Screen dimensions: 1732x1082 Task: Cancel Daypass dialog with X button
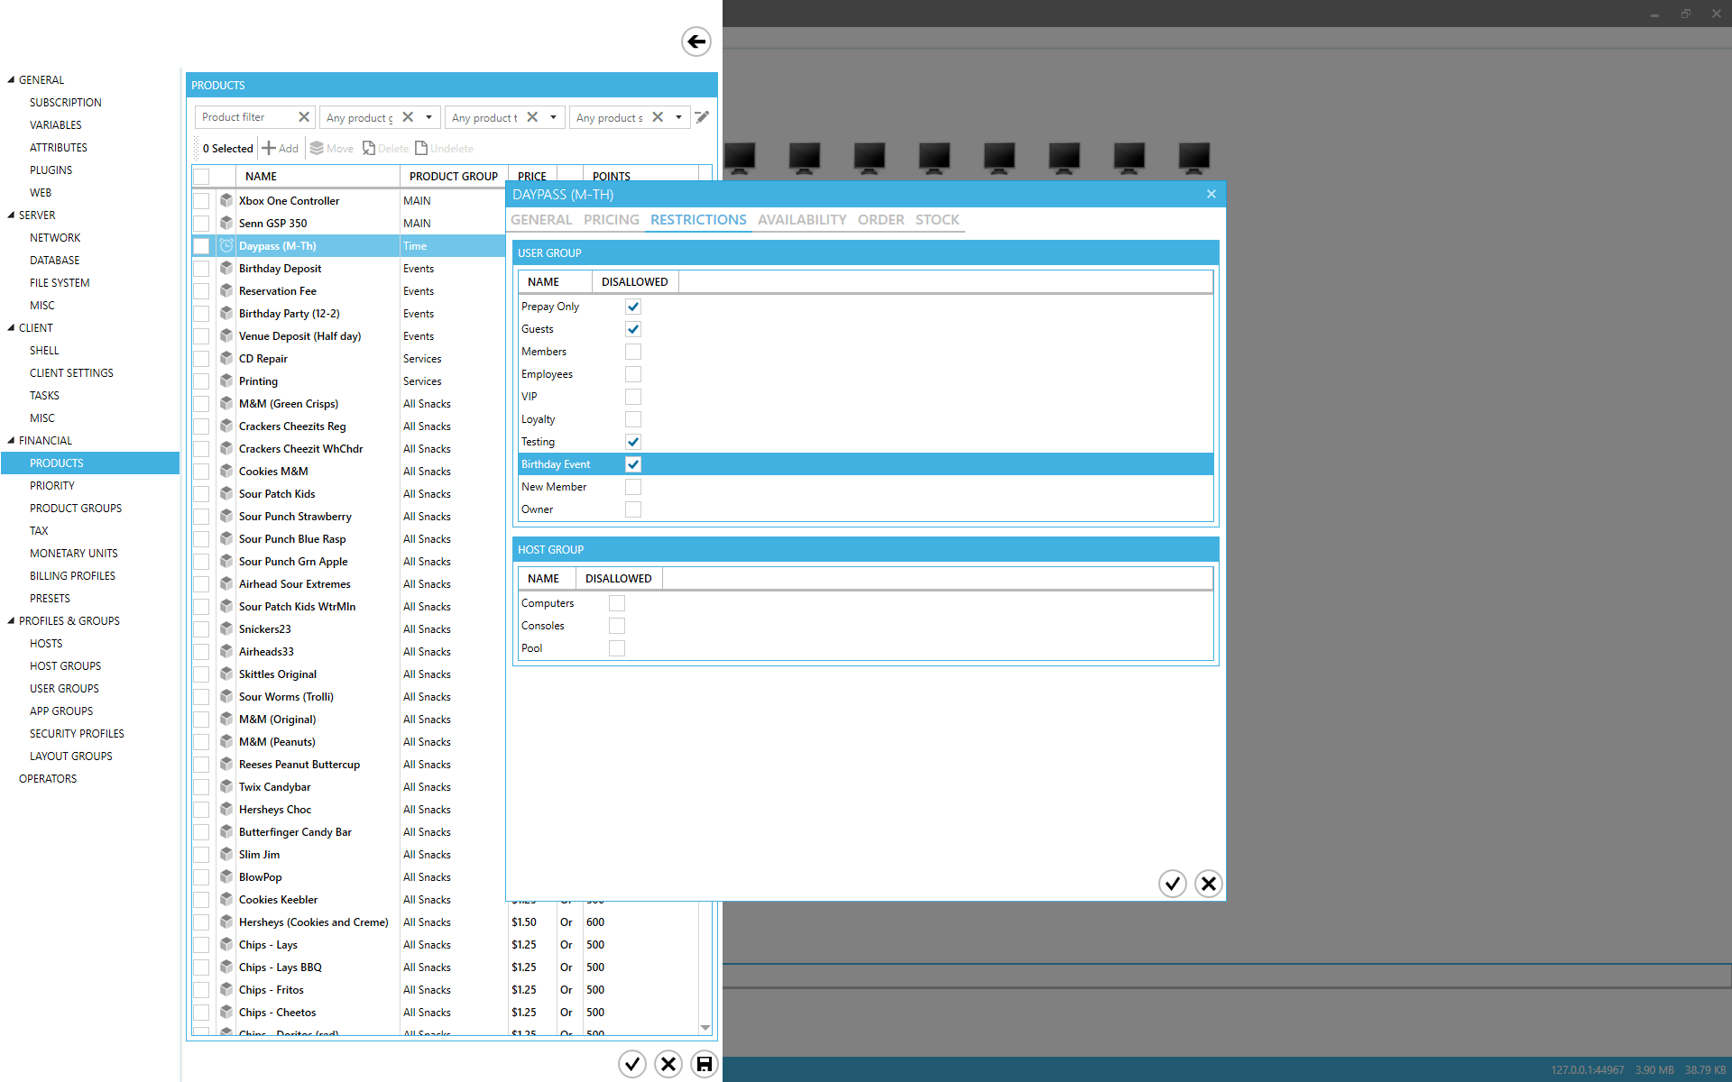click(x=1208, y=884)
